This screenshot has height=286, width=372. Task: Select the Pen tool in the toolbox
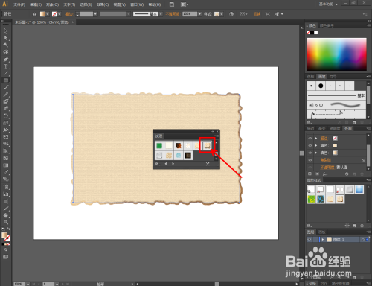6,60
